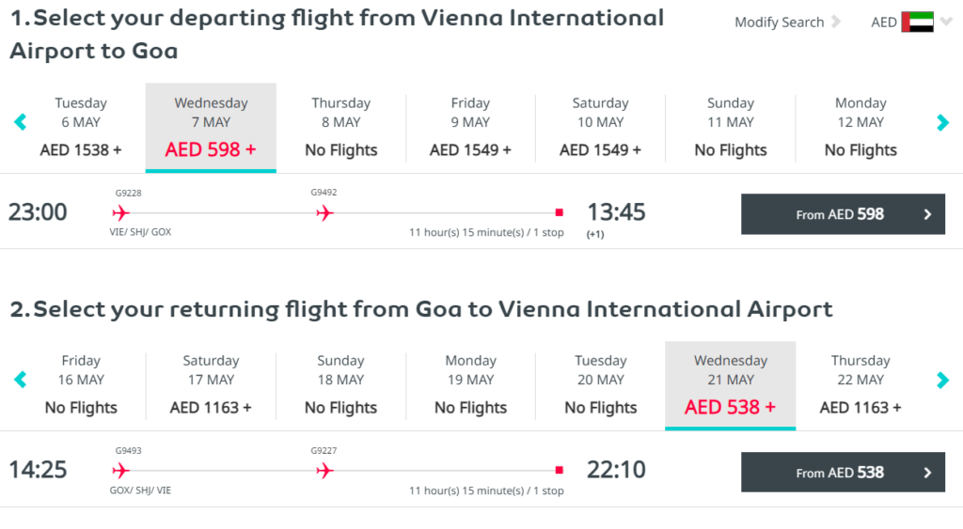The image size is (963, 529).
Task: Select Tuesday 6 May departure date
Action: point(81,127)
